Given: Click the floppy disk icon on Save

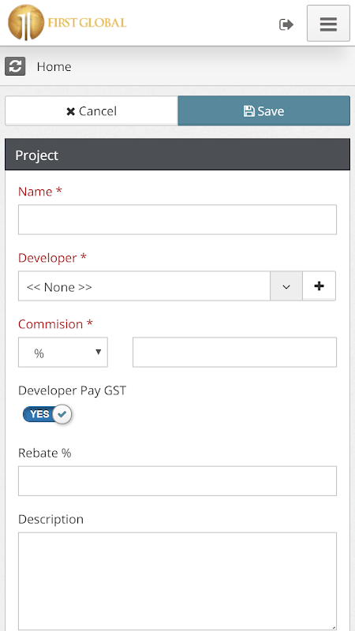Looking at the screenshot, I should tap(249, 111).
